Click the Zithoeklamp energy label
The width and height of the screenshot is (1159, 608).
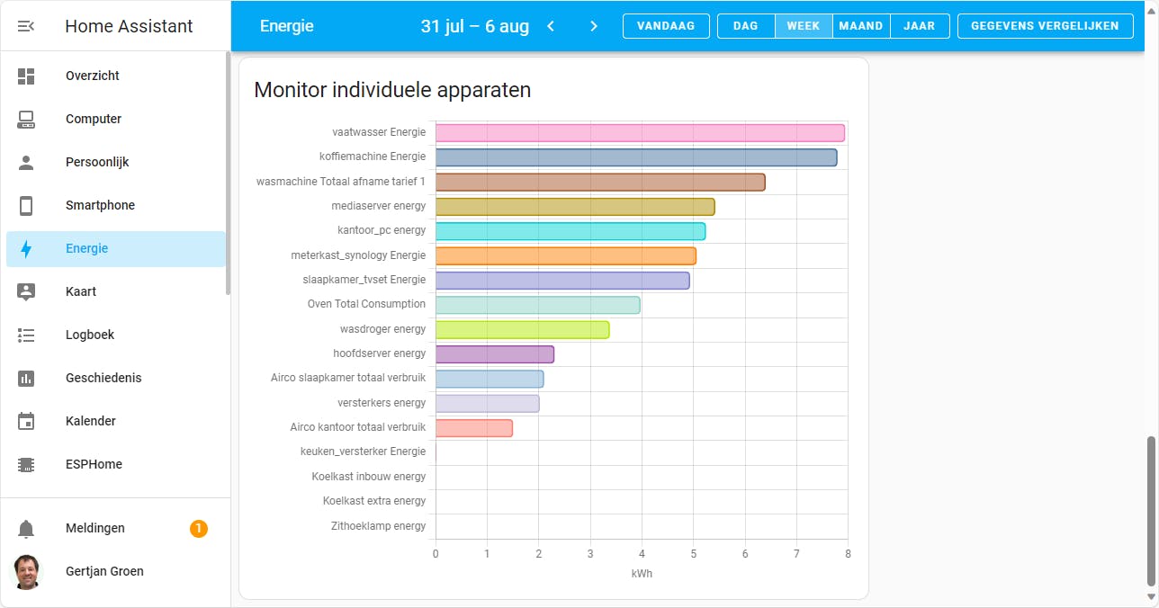tap(378, 526)
